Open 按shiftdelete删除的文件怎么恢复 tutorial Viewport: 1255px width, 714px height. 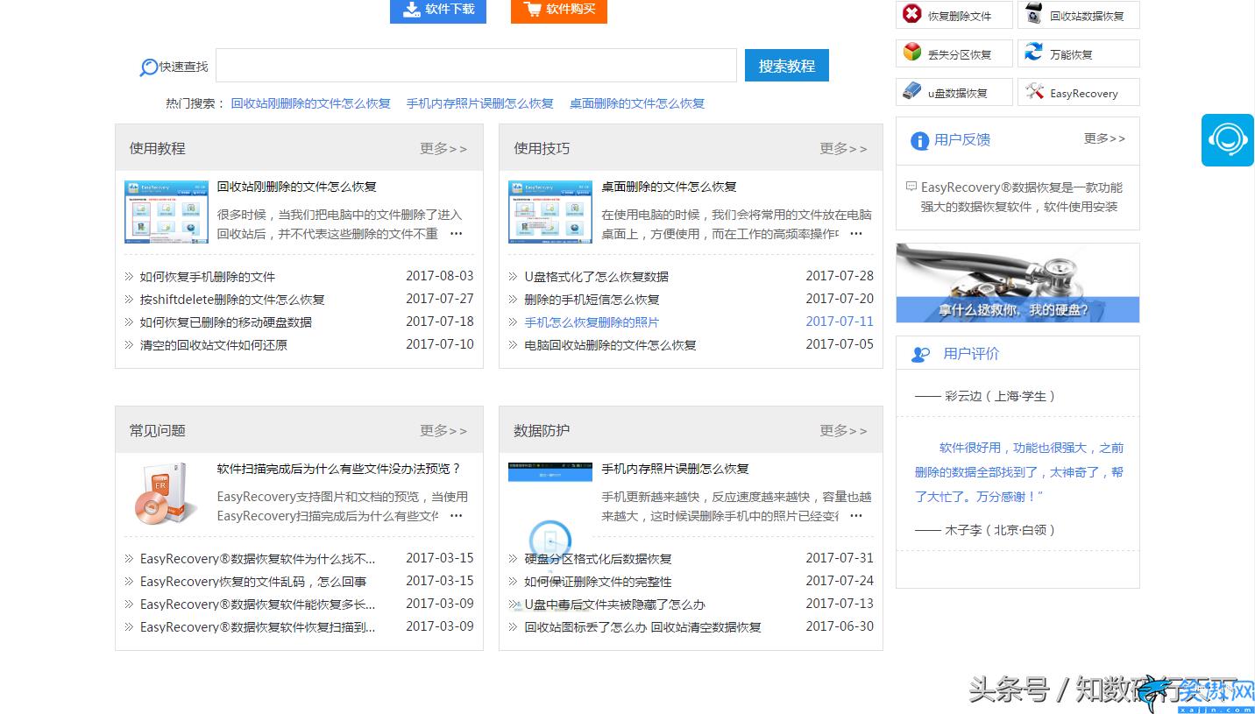tap(232, 300)
